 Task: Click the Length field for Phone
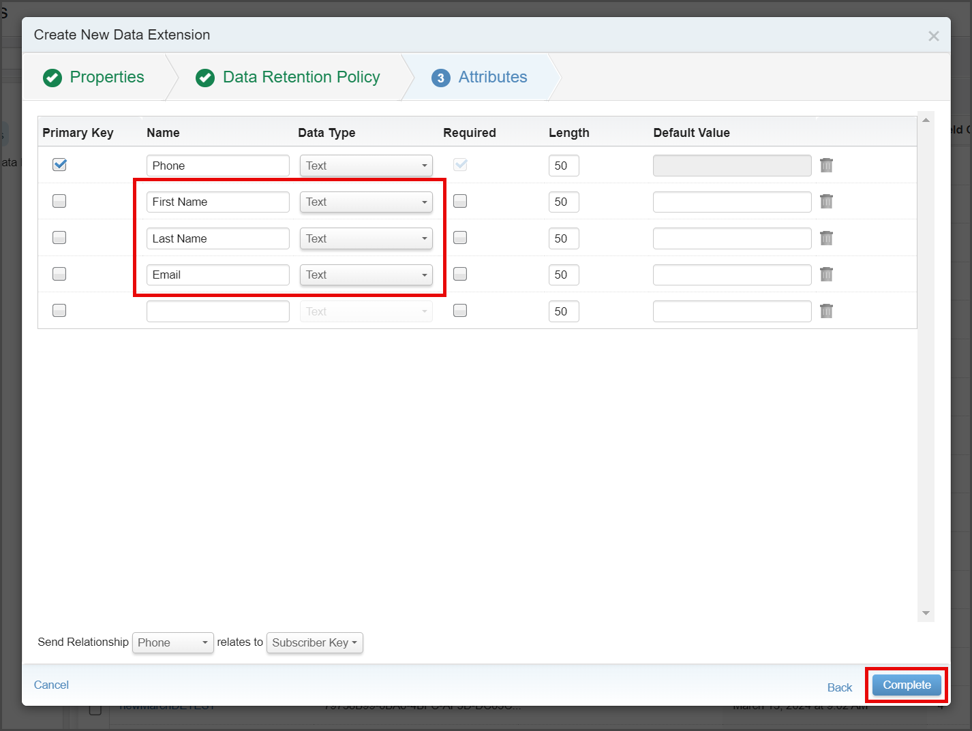click(564, 166)
